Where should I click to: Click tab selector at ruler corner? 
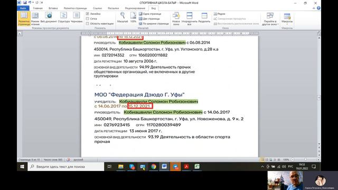tap(20, 34)
